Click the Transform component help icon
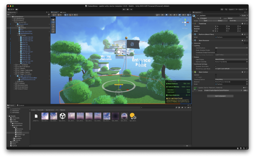The image size is (255, 158). pos(242,24)
